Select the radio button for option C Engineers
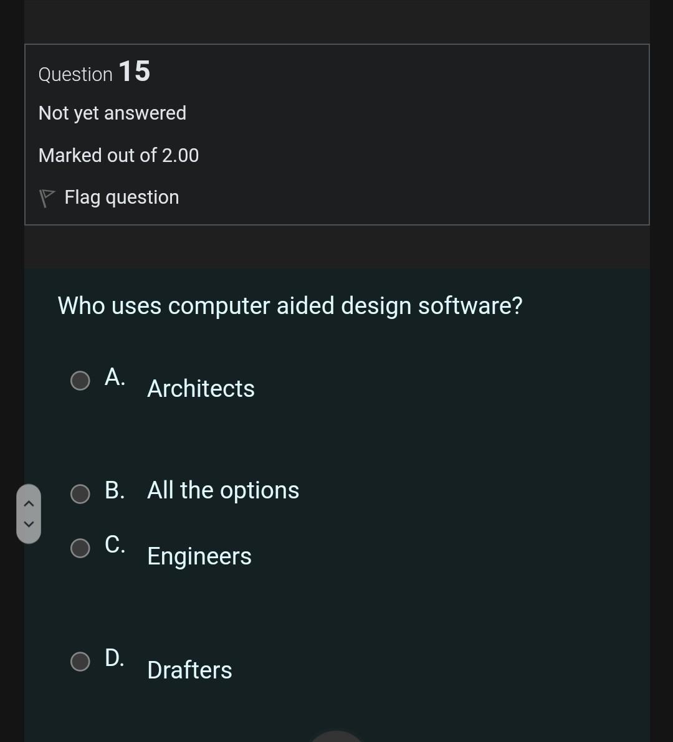The image size is (673, 742). click(x=80, y=548)
